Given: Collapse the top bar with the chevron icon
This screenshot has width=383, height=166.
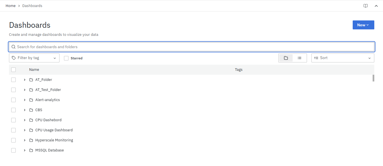Looking at the screenshot, I should click(376, 6).
